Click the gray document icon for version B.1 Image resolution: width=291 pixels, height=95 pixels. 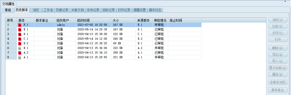point(20,48)
